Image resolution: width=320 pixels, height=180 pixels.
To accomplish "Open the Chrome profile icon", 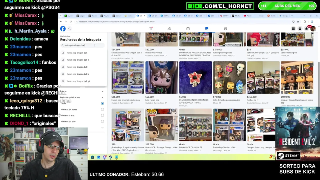I will coord(312,21).
